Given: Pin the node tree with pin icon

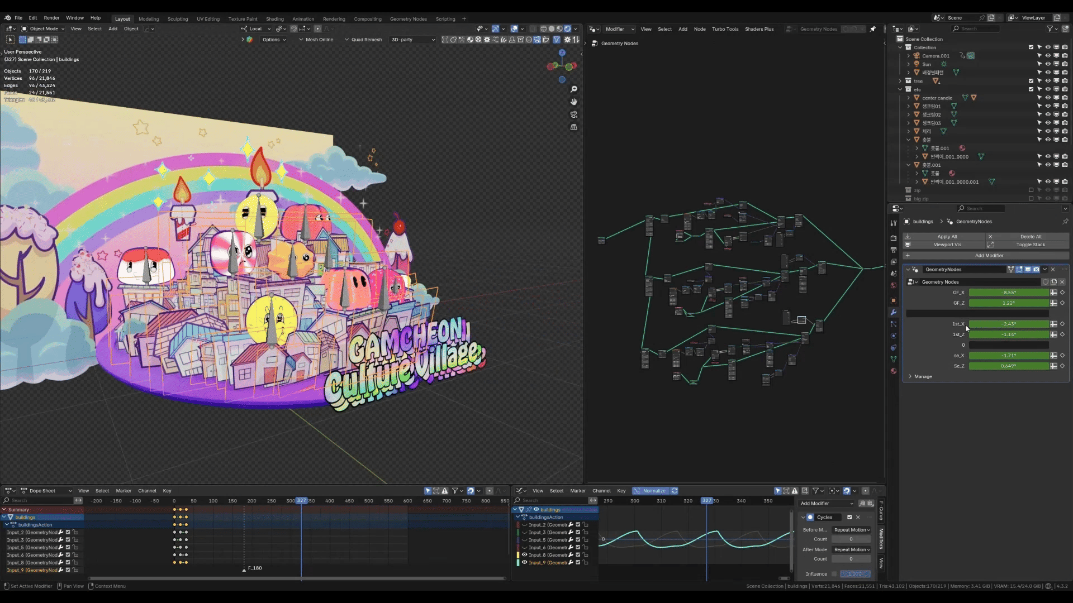Looking at the screenshot, I should coord(873,29).
